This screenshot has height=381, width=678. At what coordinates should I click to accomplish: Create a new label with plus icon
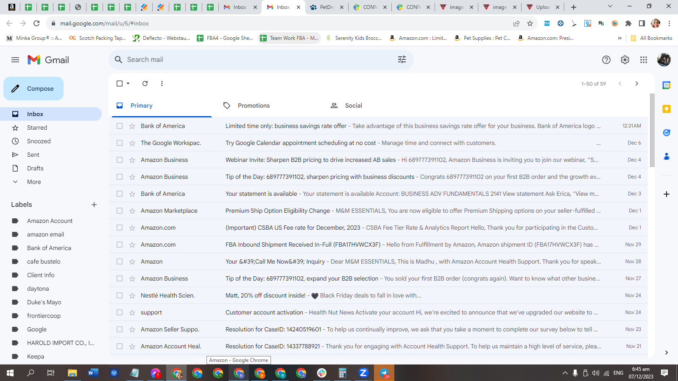pyautogui.click(x=94, y=205)
